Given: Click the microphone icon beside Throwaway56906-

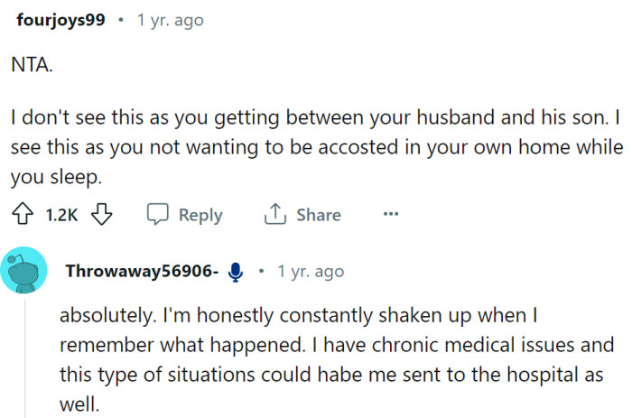Looking at the screenshot, I should [237, 272].
